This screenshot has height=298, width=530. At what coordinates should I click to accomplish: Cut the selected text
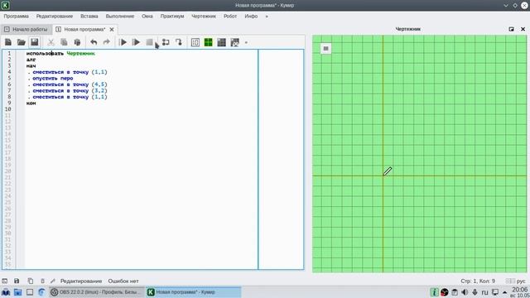click(51, 42)
